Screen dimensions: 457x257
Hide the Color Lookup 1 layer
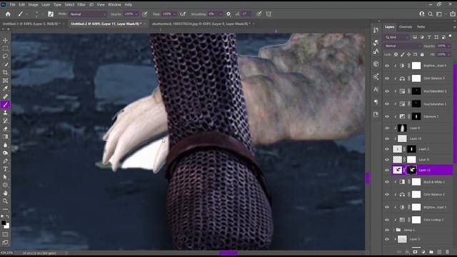pyautogui.click(x=387, y=220)
